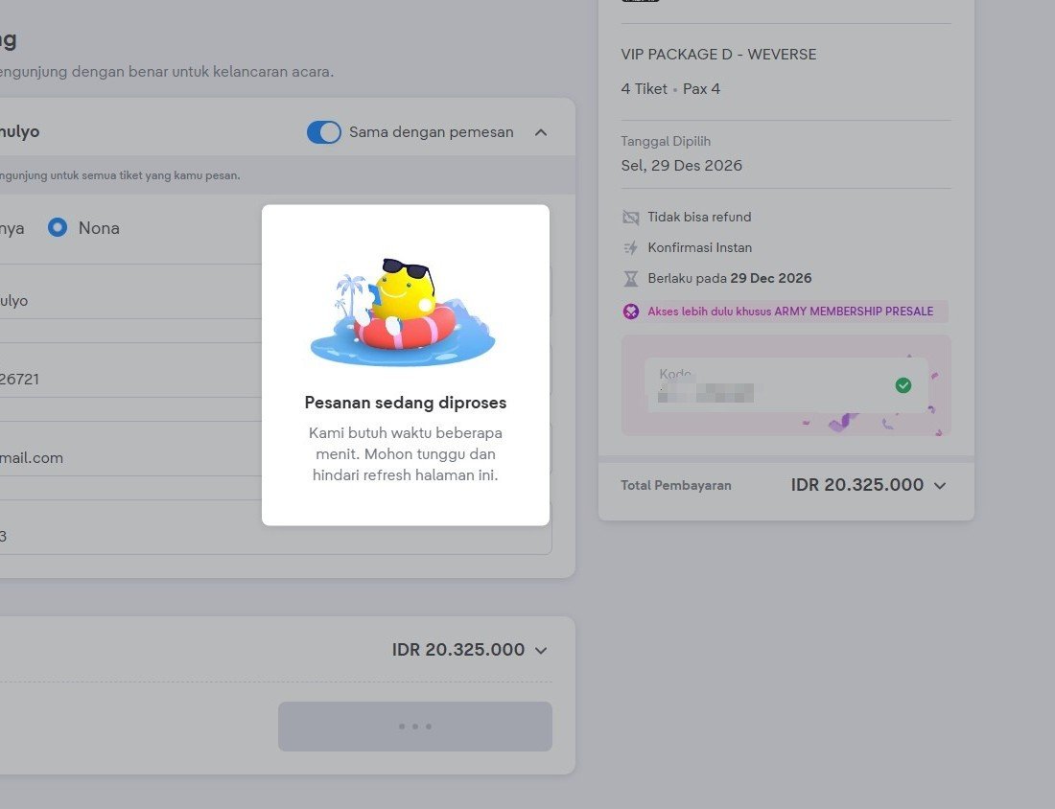Collapse the visitor details section chevron
The width and height of the screenshot is (1055, 809).
[541, 132]
